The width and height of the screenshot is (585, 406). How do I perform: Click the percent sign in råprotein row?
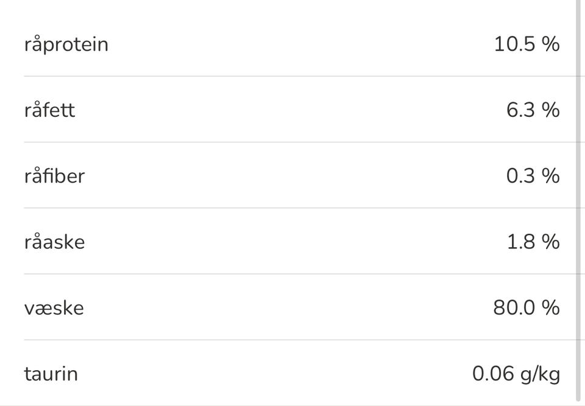click(550, 44)
